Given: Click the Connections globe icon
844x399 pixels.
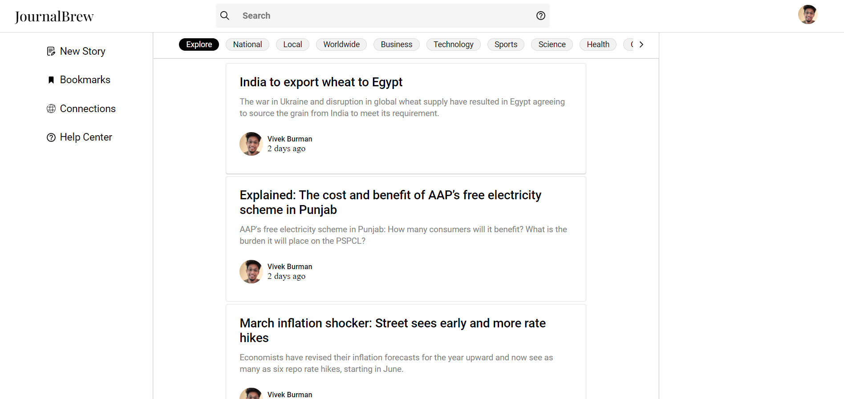Looking at the screenshot, I should point(51,109).
